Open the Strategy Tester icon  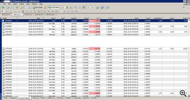point(29,8)
